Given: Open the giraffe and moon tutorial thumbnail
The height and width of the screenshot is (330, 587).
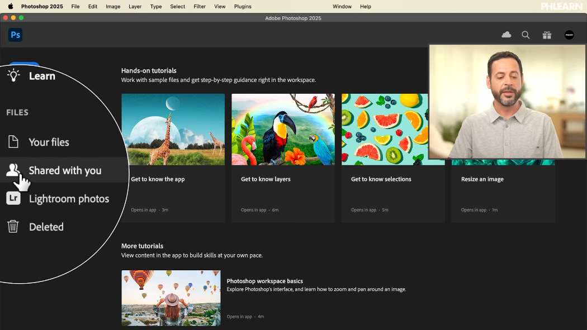Looking at the screenshot, I should (173, 130).
